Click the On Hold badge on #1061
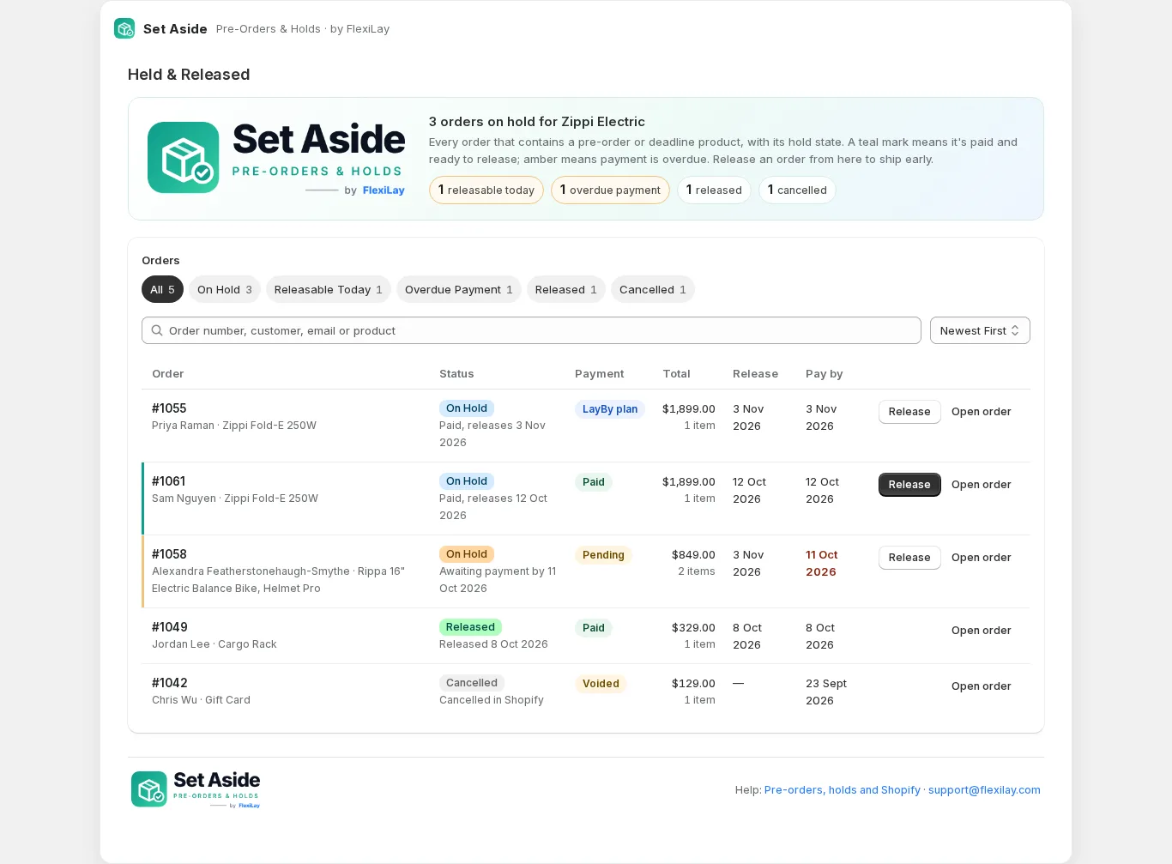The width and height of the screenshot is (1172, 864). click(467, 481)
